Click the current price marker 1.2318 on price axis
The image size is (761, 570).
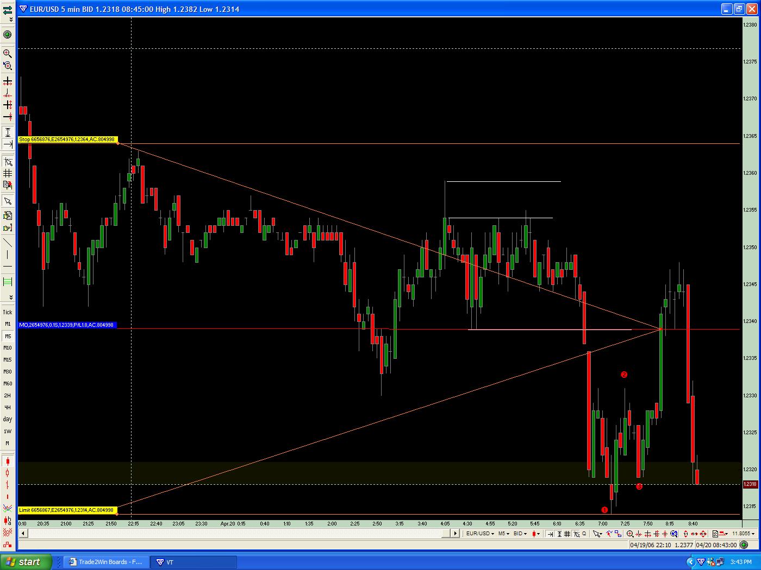[x=750, y=484]
